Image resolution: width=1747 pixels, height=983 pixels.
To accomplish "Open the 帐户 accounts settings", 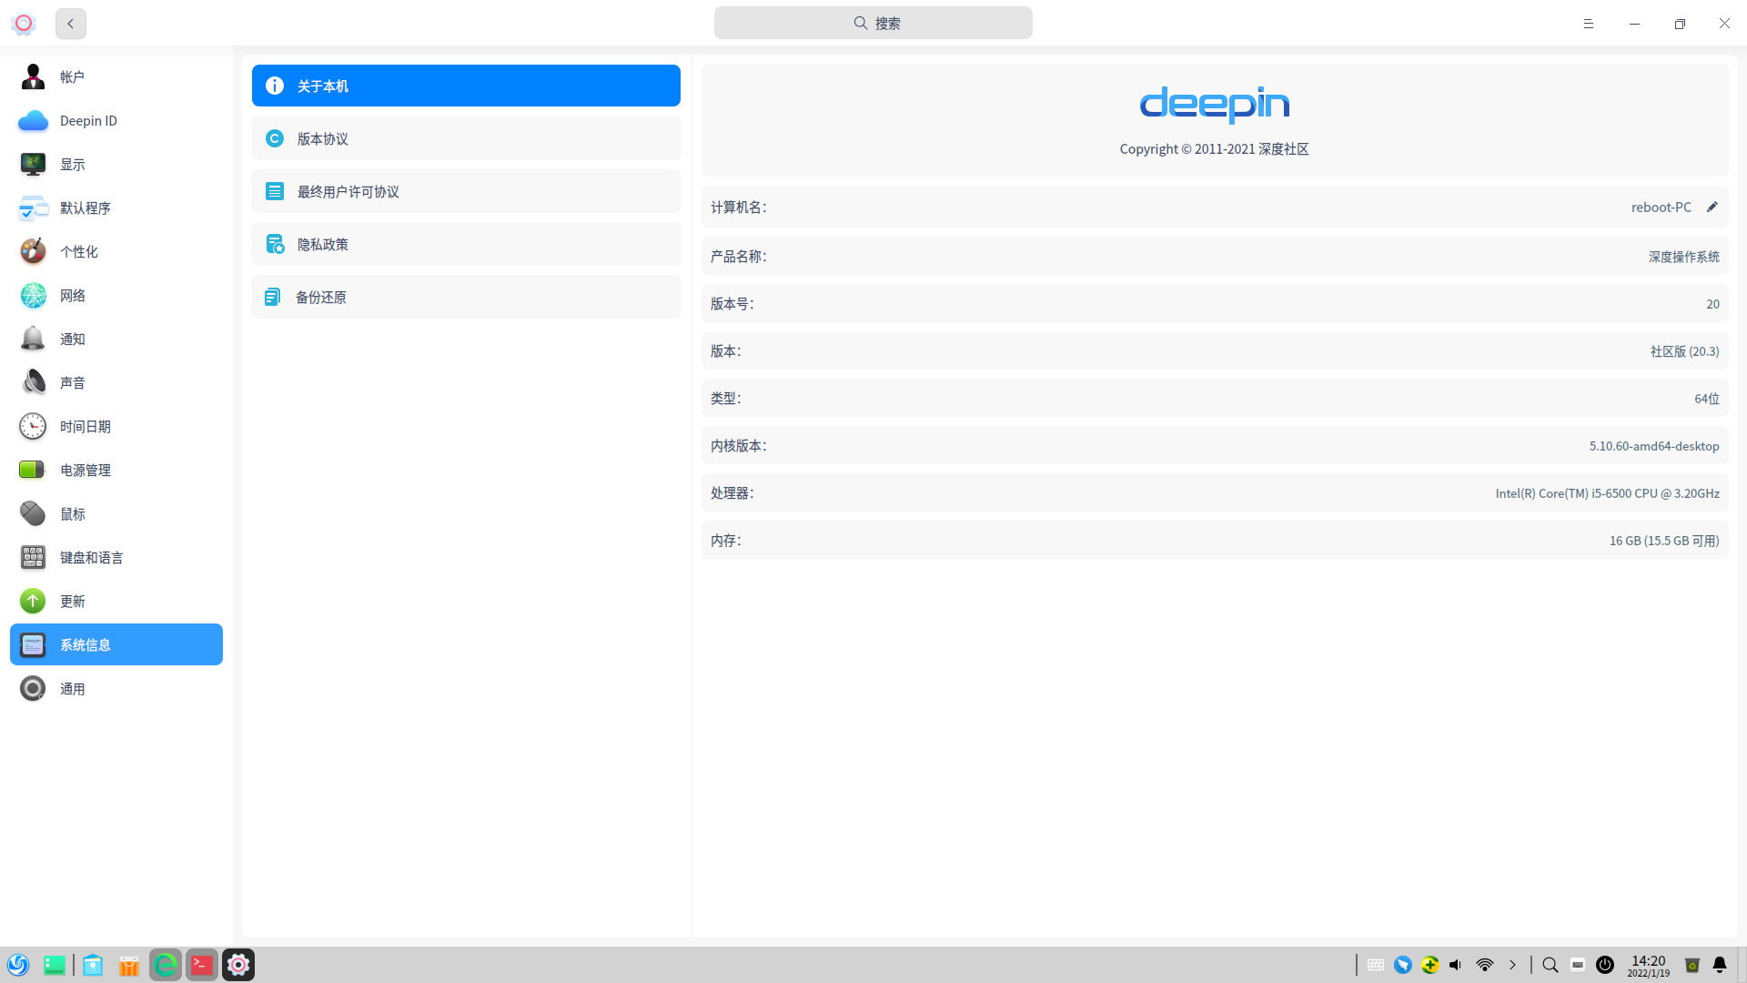I will (x=73, y=77).
